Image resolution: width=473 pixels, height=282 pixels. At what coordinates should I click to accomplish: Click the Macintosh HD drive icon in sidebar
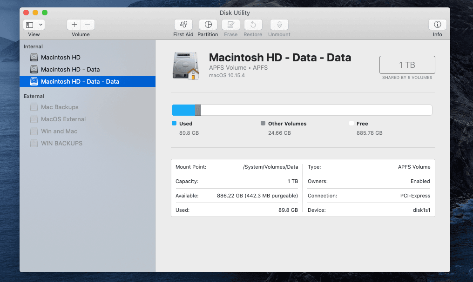pos(34,57)
